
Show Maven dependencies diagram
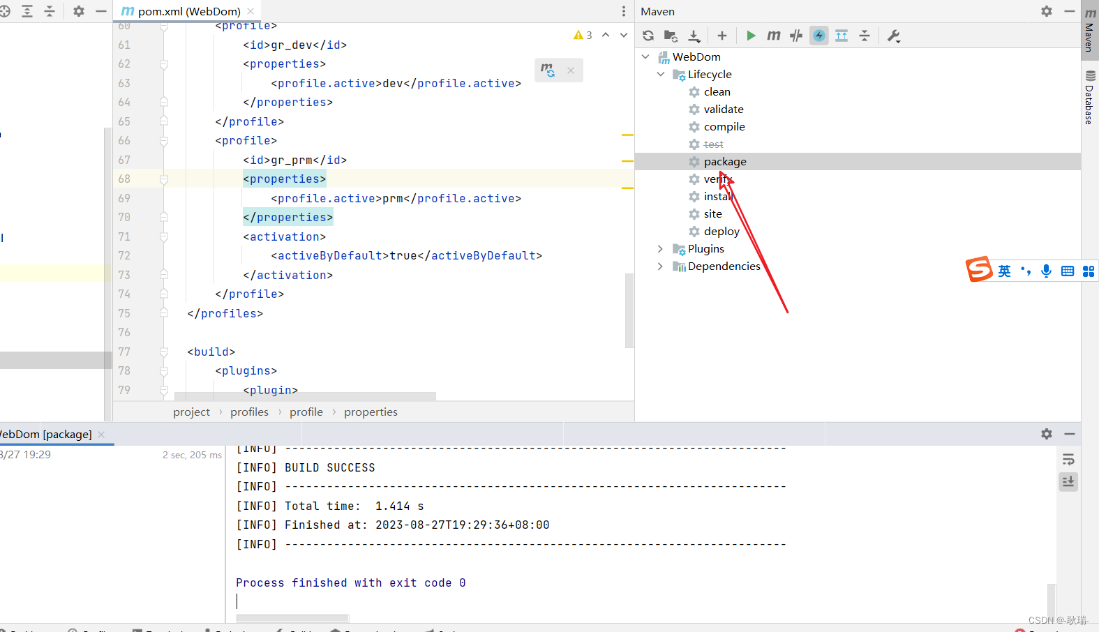tap(842, 36)
